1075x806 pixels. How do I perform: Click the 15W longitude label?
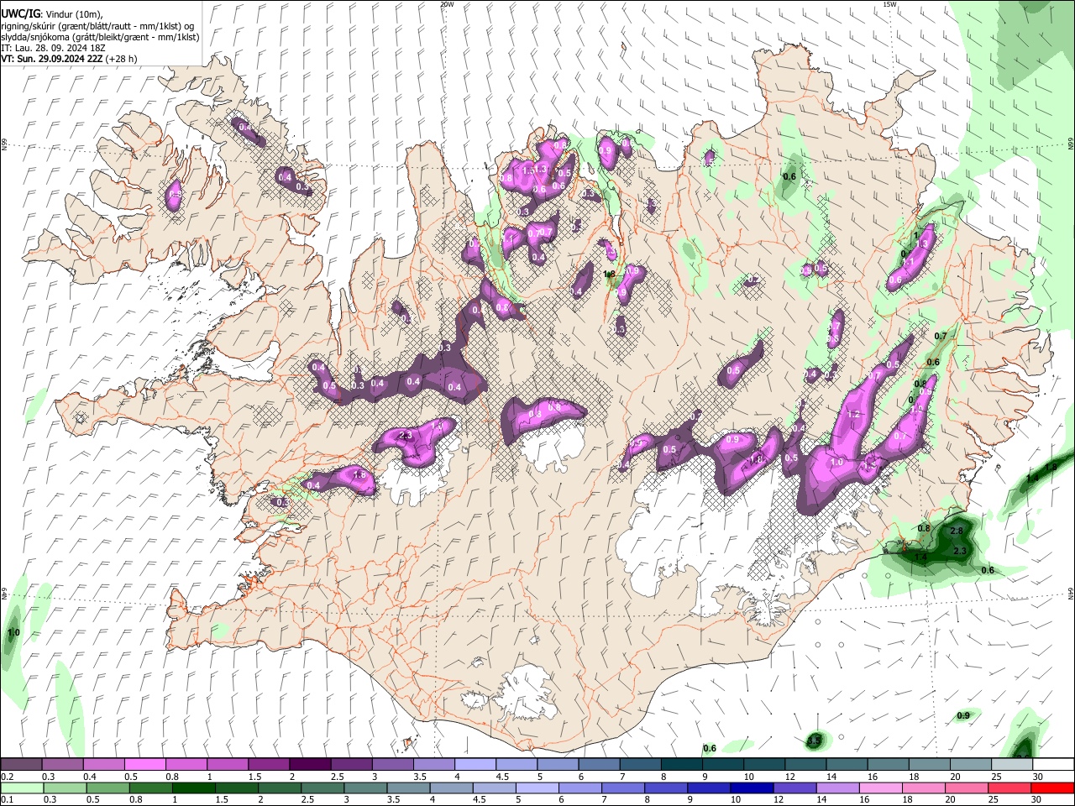[889, 4]
